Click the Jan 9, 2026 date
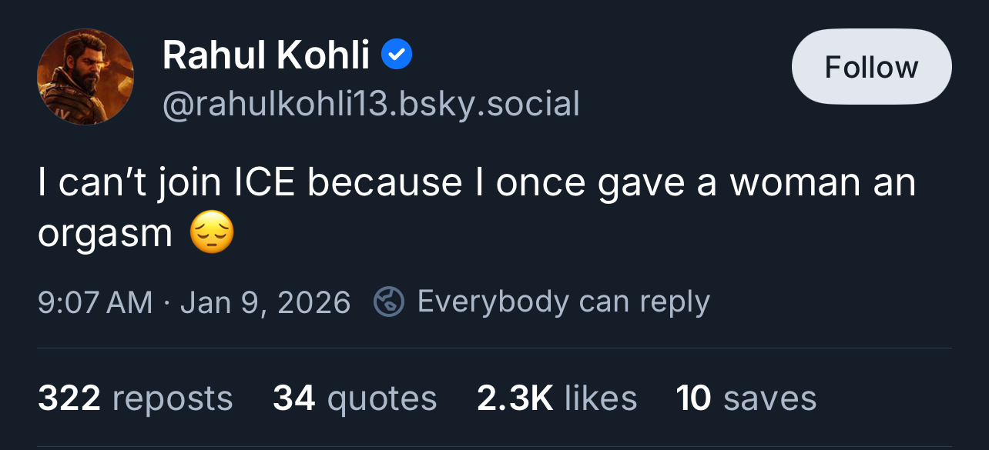 (265, 302)
